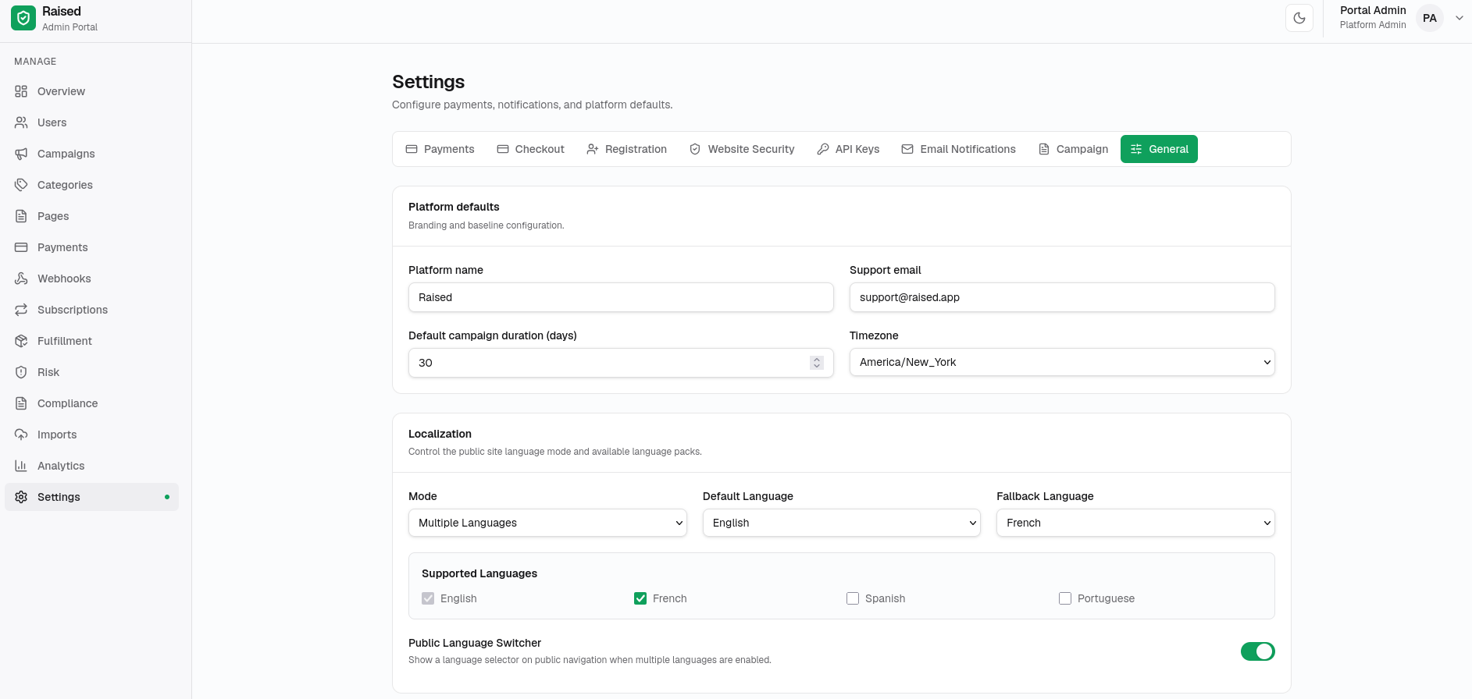The width and height of the screenshot is (1472, 699).
Task: Open the Compliance sidebar link
Action: point(92,403)
